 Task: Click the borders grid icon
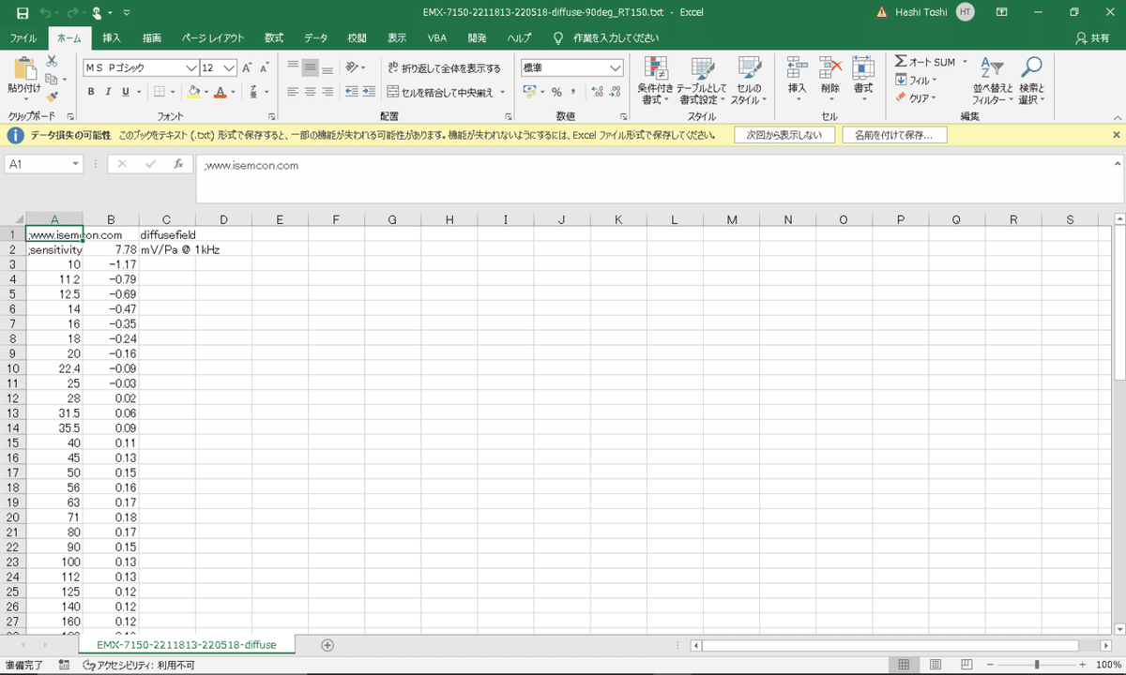tap(160, 92)
